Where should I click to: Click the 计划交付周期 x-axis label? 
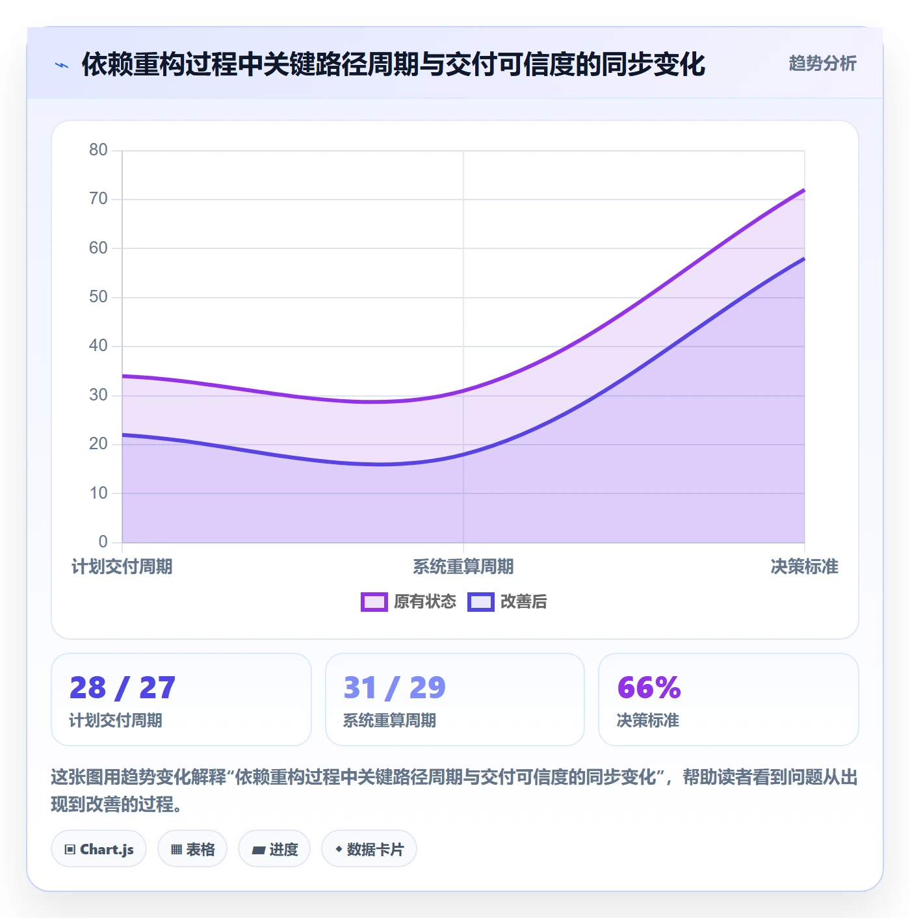pos(122,567)
